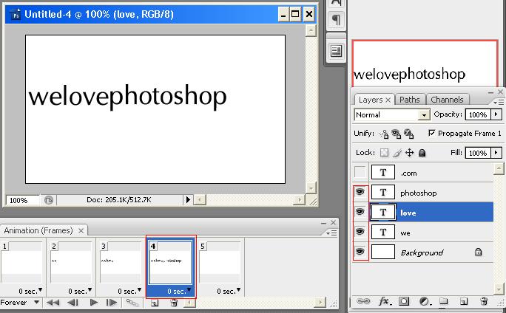Open frame 5 delay dropdown

[238, 290]
